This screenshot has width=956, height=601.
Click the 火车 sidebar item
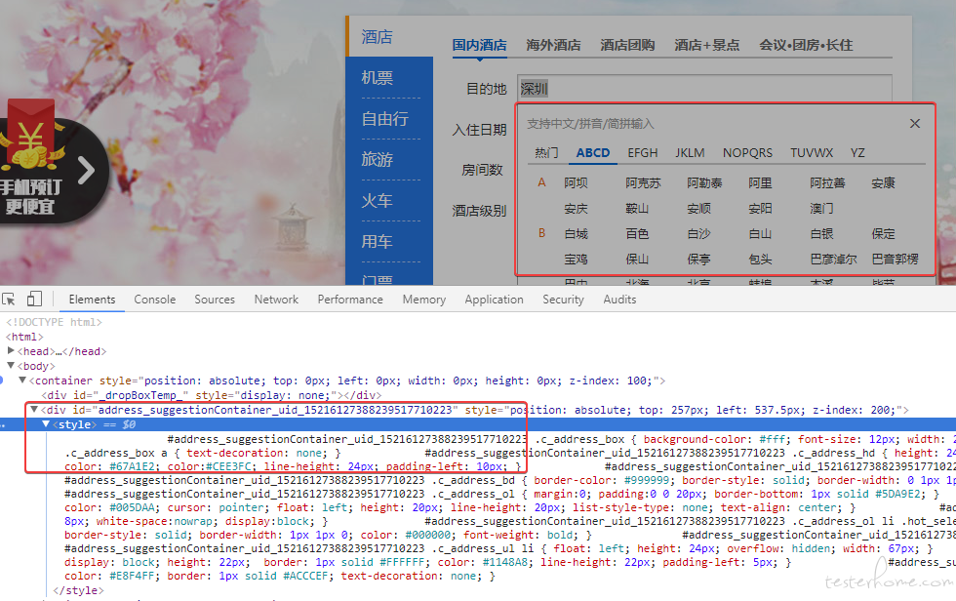377,201
